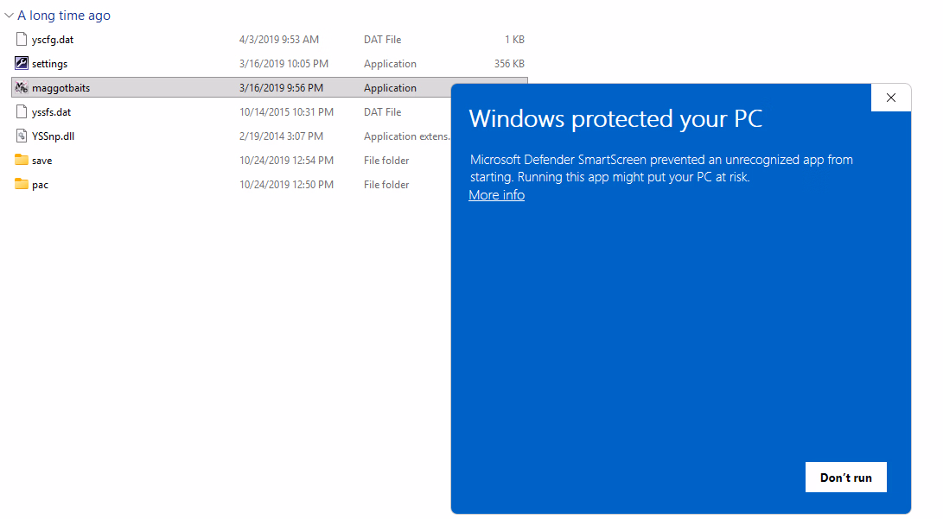Click the date 10/24/2019 12:50 PM
Screen dimensions: 943x519
[286, 185]
